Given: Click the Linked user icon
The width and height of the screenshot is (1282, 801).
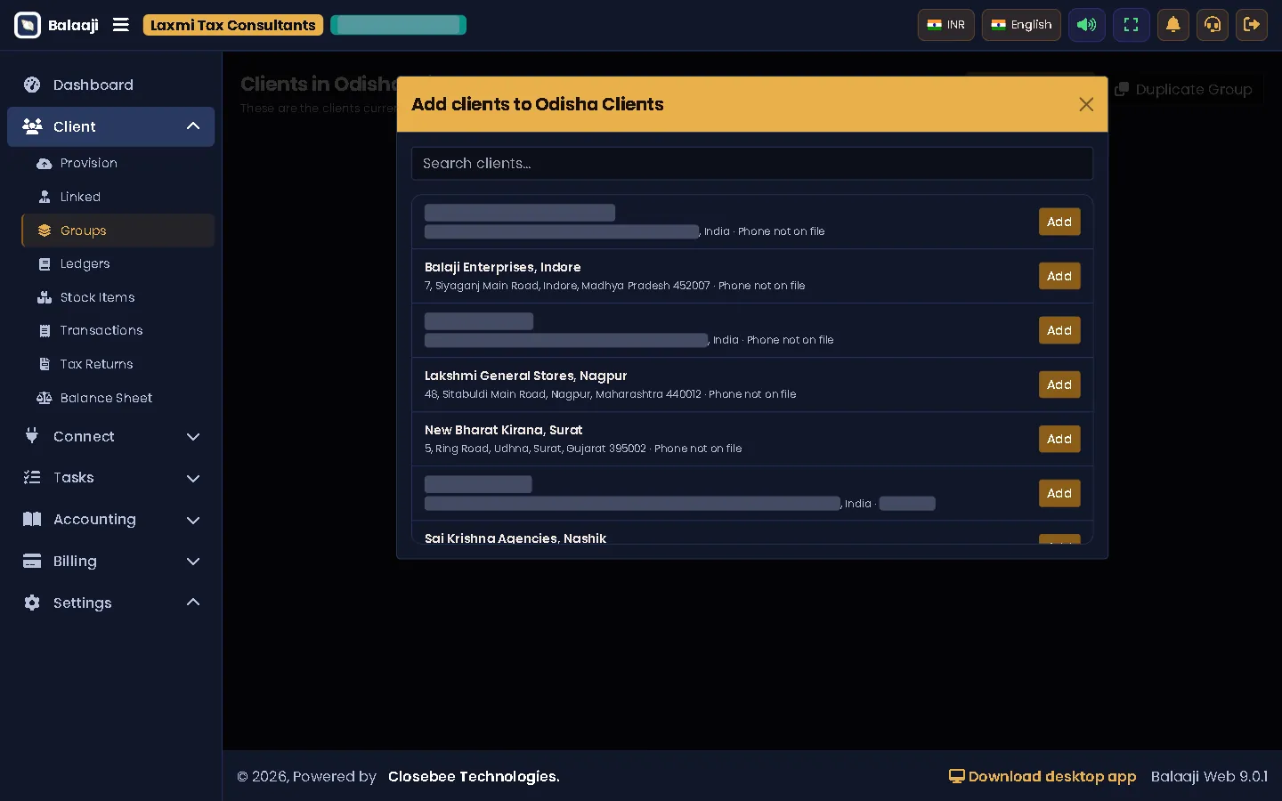Looking at the screenshot, I should click(45, 197).
